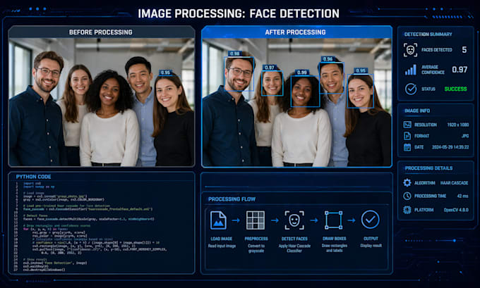Image resolution: width=480 pixels, height=288 pixels.
Task: Click the '# Detect faces' code comment
Action: [34, 215]
